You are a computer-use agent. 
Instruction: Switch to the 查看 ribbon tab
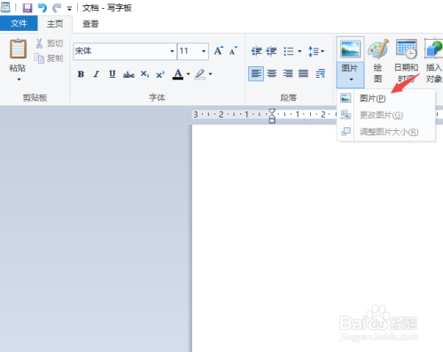click(90, 24)
